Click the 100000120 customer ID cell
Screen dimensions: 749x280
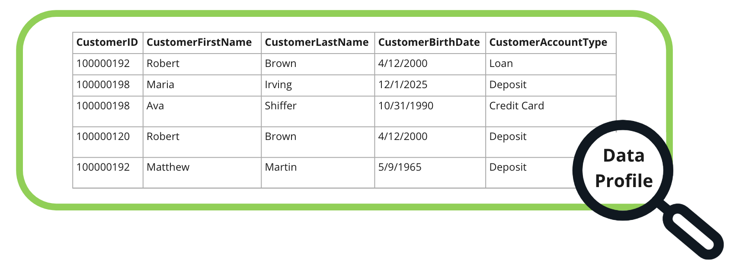click(108, 142)
